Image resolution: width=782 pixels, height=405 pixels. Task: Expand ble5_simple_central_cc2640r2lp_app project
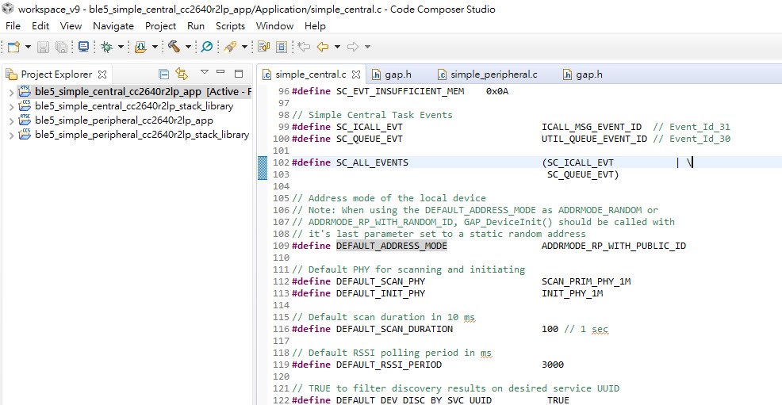pos(11,92)
